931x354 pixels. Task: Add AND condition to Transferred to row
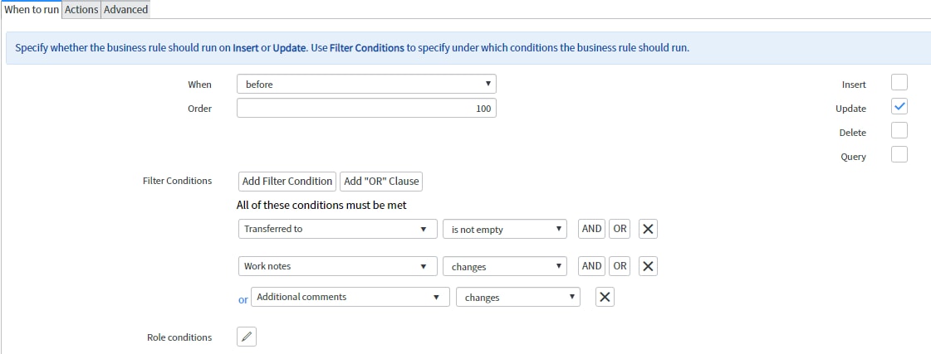pyautogui.click(x=591, y=229)
